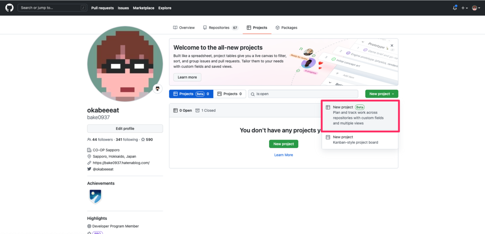This screenshot has width=485, height=234.
Task: Click the Repositories count badge 67
Action: pos(235,28)
